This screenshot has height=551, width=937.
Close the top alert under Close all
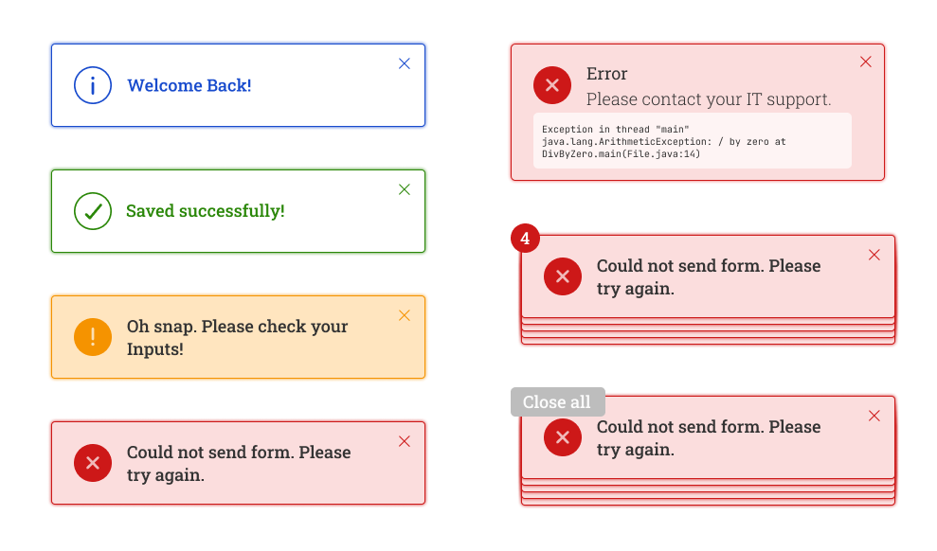pos(874,416)
